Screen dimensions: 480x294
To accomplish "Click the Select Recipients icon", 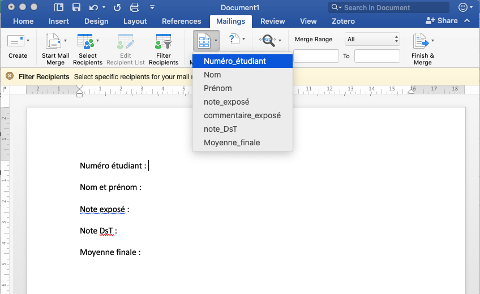I will click(85, 41).
